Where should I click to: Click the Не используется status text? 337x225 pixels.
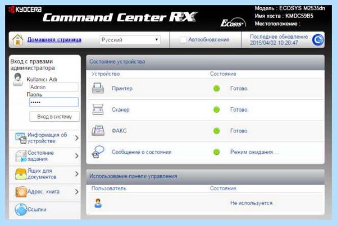252,203
